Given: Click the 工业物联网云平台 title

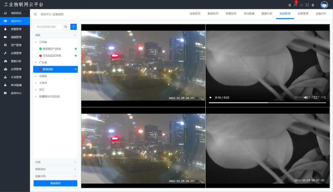Looking at the screenshot, I should coord(24,5).
